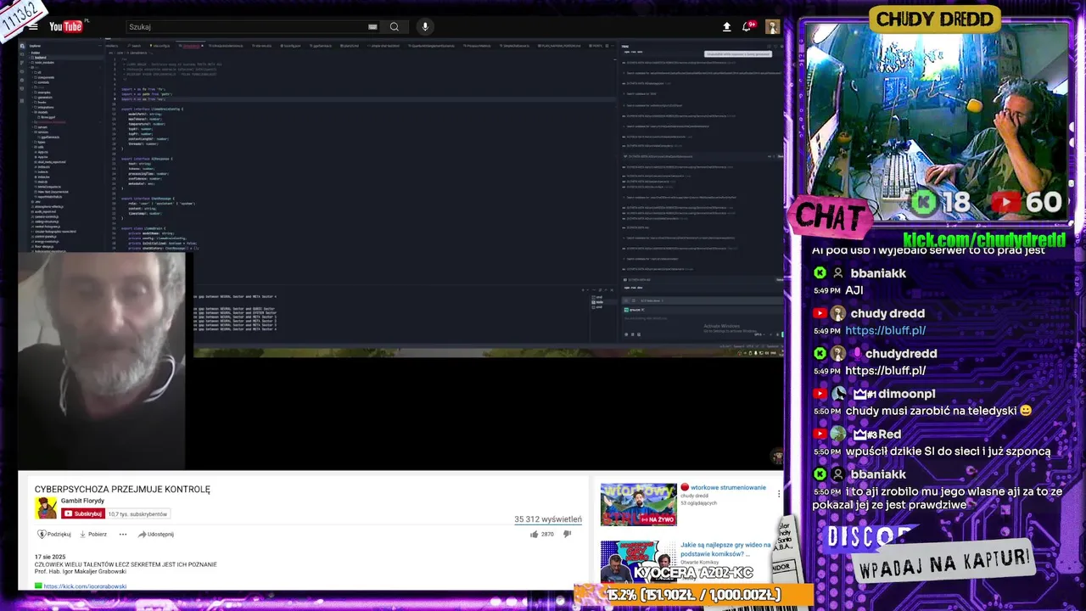Open the wtorkowe strumieniowanie video title
Screen dimensions: 1086x611
(x=728, y=488)
